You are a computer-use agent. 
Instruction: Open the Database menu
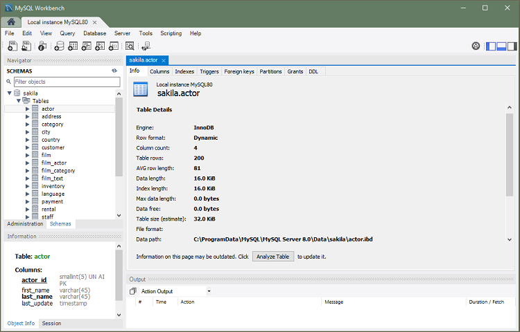pos(94,33)
